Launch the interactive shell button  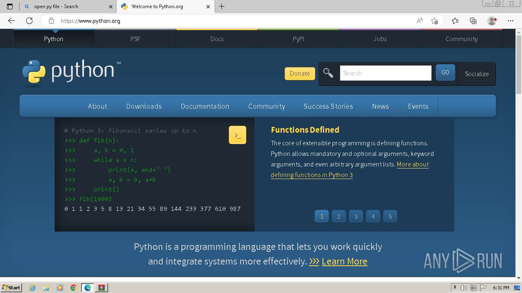click(x=237, y=135)
